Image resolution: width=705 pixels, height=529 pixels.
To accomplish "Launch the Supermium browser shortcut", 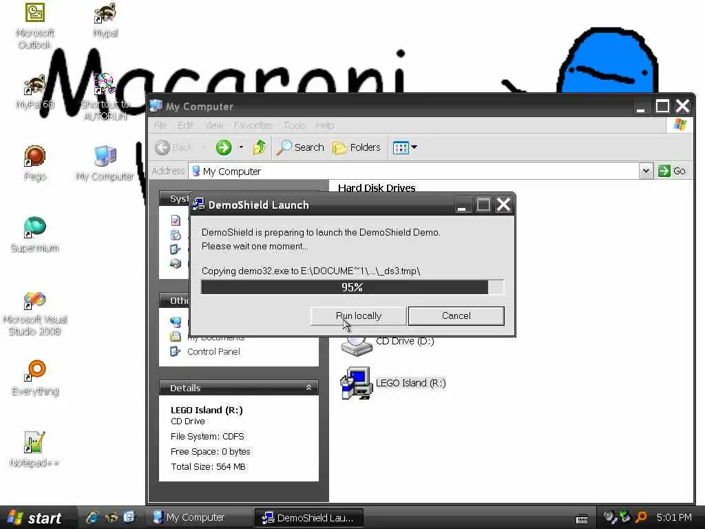I will click(35, 234).
